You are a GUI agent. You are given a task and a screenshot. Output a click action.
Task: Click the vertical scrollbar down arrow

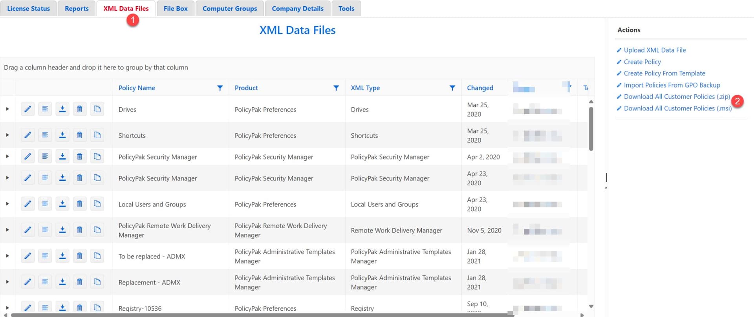tap(591, 306)
